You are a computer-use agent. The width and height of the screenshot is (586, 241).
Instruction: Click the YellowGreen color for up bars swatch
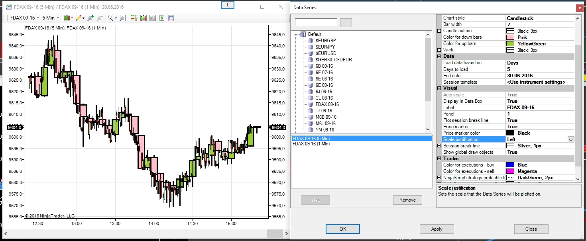click(510, 43)
